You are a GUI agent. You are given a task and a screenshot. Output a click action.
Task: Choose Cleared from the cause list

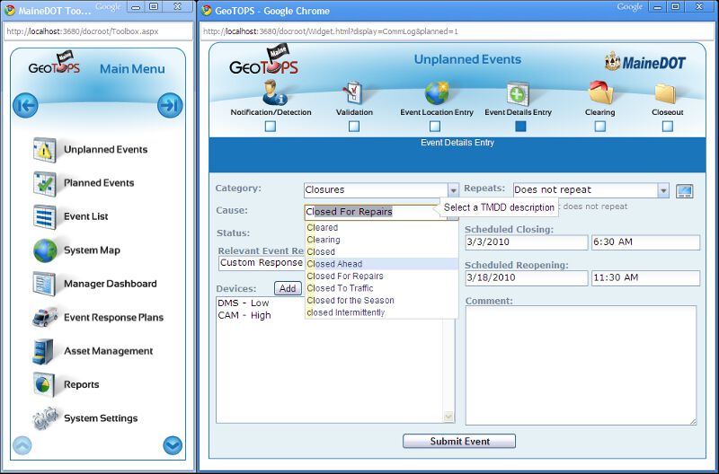click(x=381, y=228)
